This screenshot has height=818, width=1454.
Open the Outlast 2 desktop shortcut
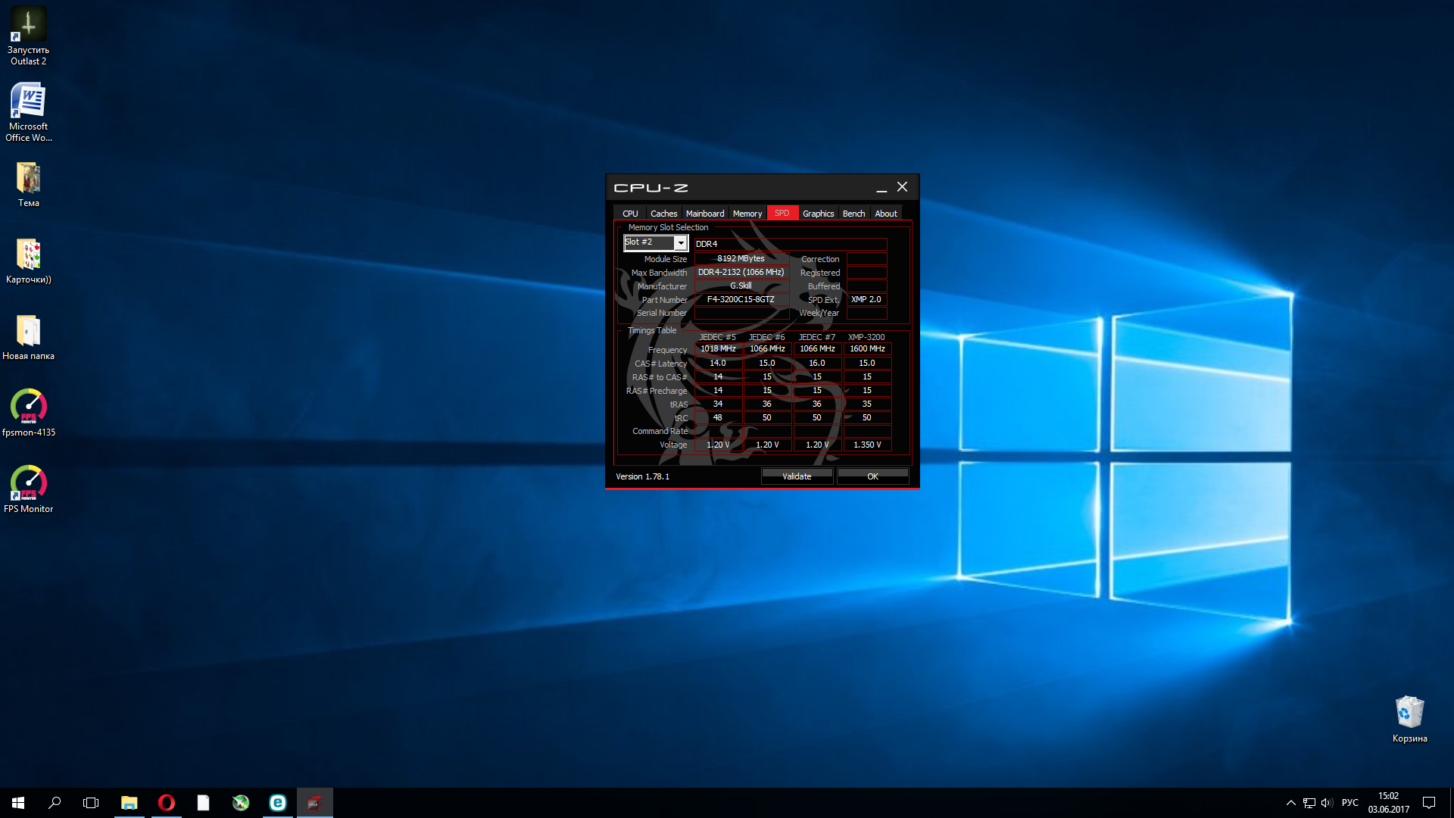coord(28,26)
